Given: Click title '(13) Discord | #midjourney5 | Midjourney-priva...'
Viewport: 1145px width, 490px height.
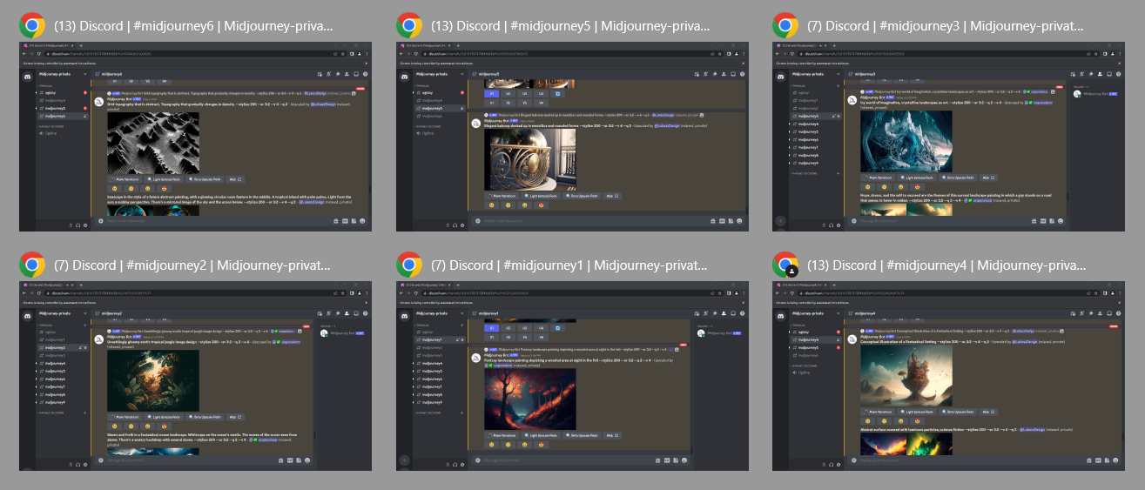Looking at the screenshot, I should point(570,26).
